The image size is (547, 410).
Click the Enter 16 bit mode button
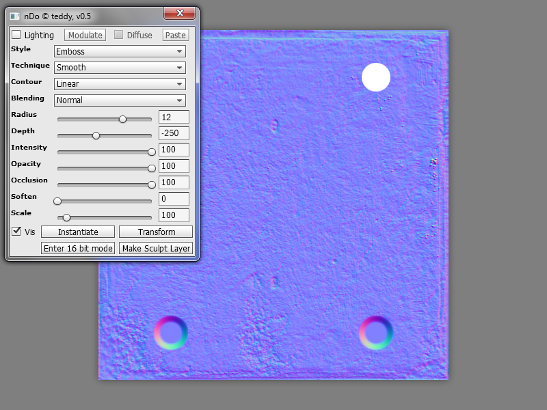point(78,248)
